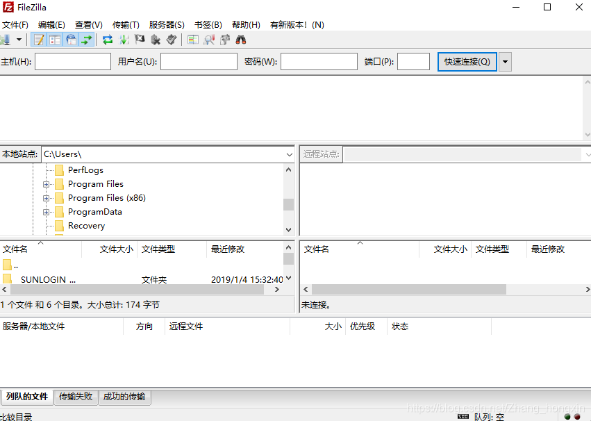The height and width of the screenshot is (421, 591).
Task: Select the ProgramData folder
Action: click(95, 212)
